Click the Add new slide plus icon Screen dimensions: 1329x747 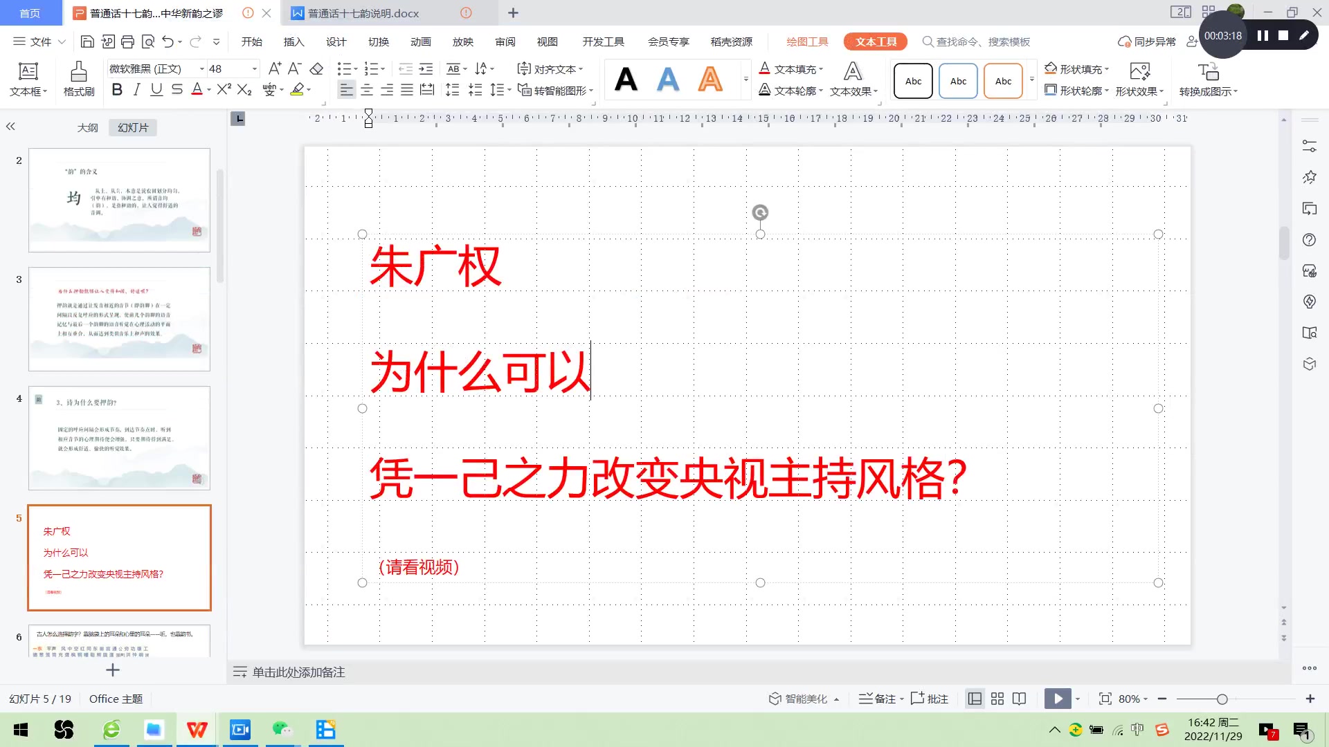113,670
